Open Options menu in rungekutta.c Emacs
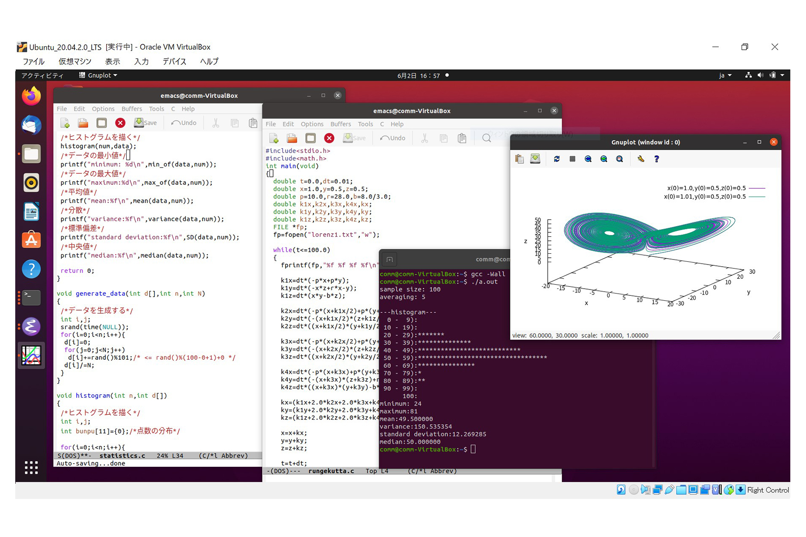The width and height of the screenshot is (806, 537). click(x=312, y=124)
